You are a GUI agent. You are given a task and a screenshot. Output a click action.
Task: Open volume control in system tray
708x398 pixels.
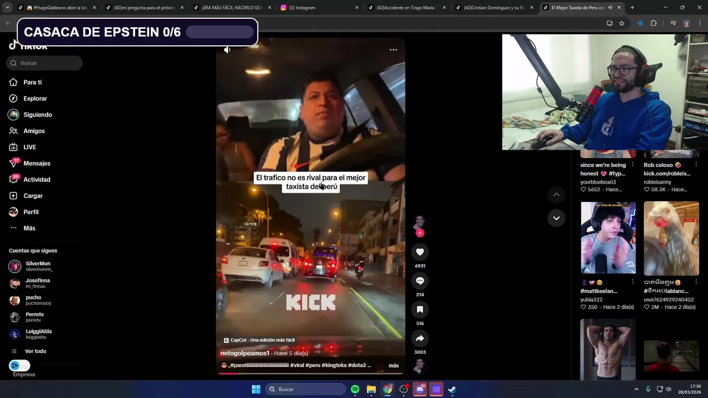(x=668, y=389)
